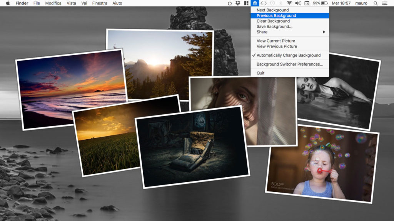
Task: Open the Dropbox menu bar icon
Action: coord(238,3)
